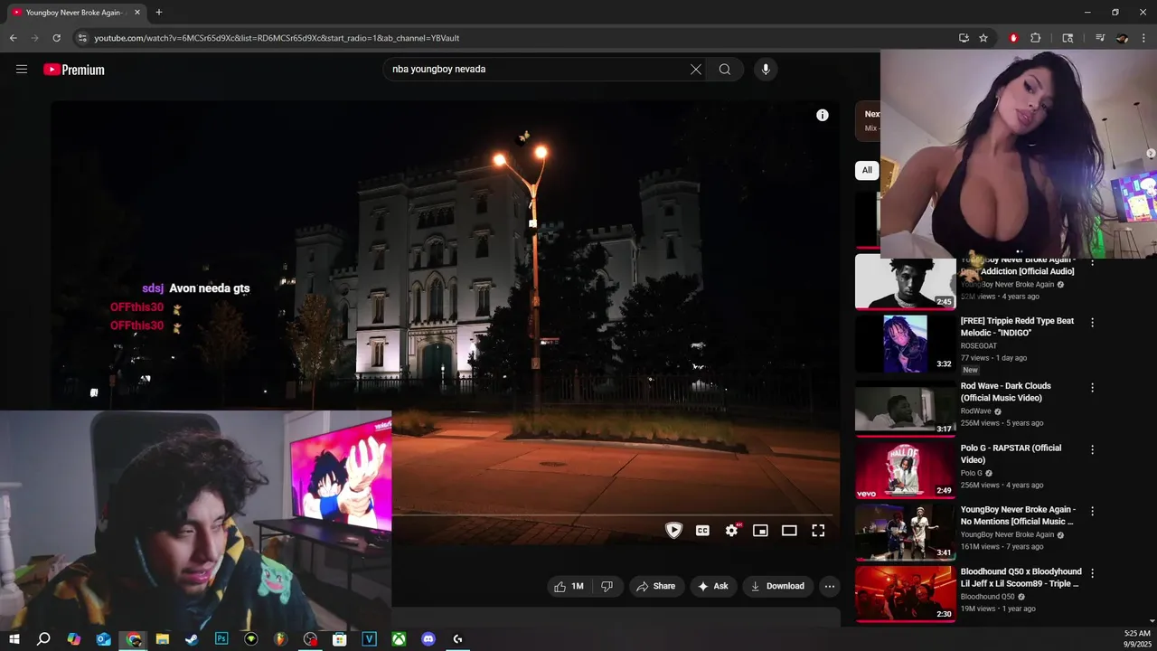Play the Bloodhound Q50 Triple video thumbnail
Viewport: 1157px width, 651px height.
(x=905, y=593)
